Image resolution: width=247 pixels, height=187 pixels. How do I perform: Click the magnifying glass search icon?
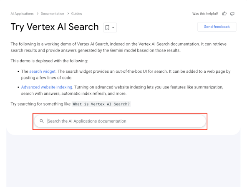tap(42, 121)
